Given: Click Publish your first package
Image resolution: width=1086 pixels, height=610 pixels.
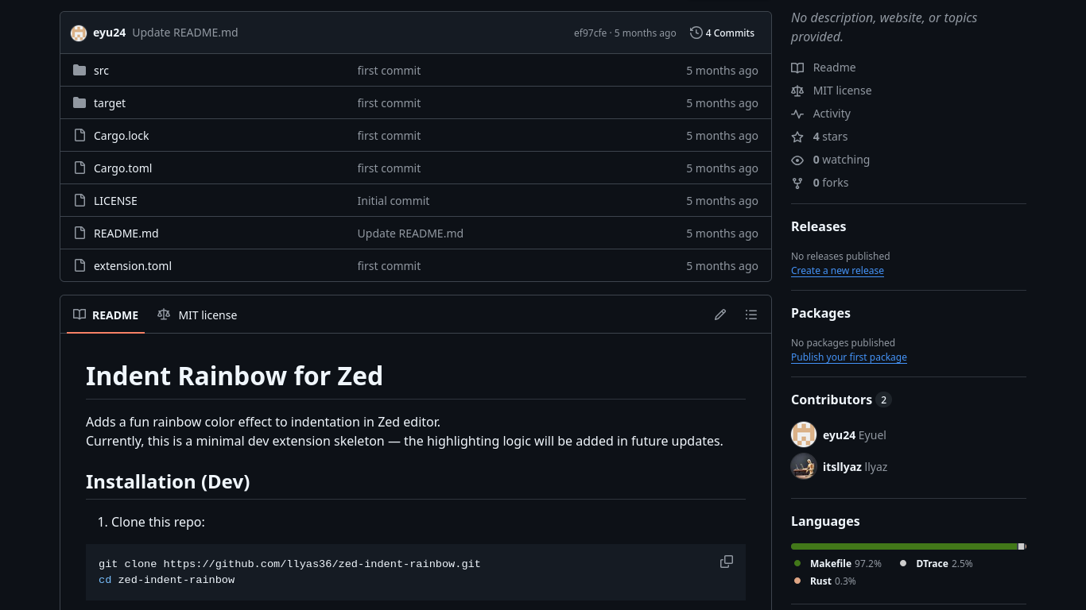Looking at the screenshot, I should [849, 357].
